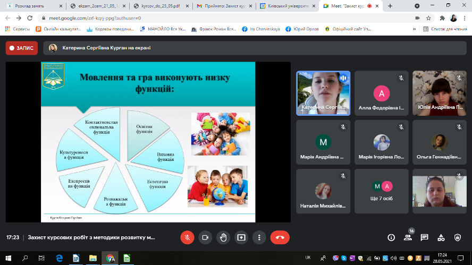Unmute the microphone in the call bar
Viewport: 472px width, 265px height.
click(187, 237)
